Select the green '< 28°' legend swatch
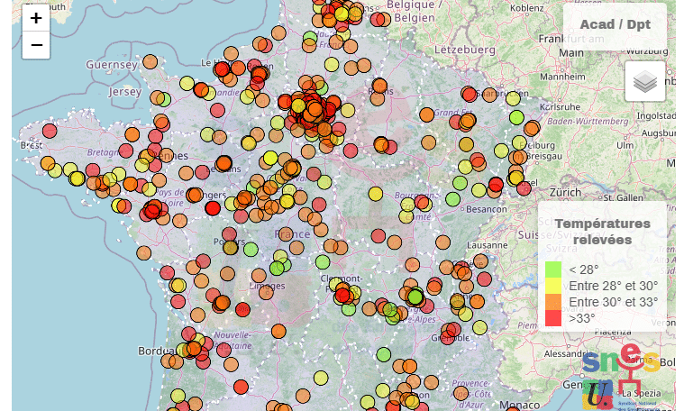The height and width of the screenshot is (411, 684). pyautogui.click(x=553, y=269)
